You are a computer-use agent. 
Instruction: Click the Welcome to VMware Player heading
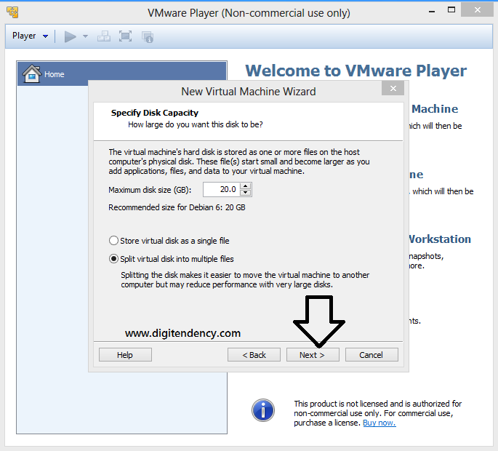356,71
